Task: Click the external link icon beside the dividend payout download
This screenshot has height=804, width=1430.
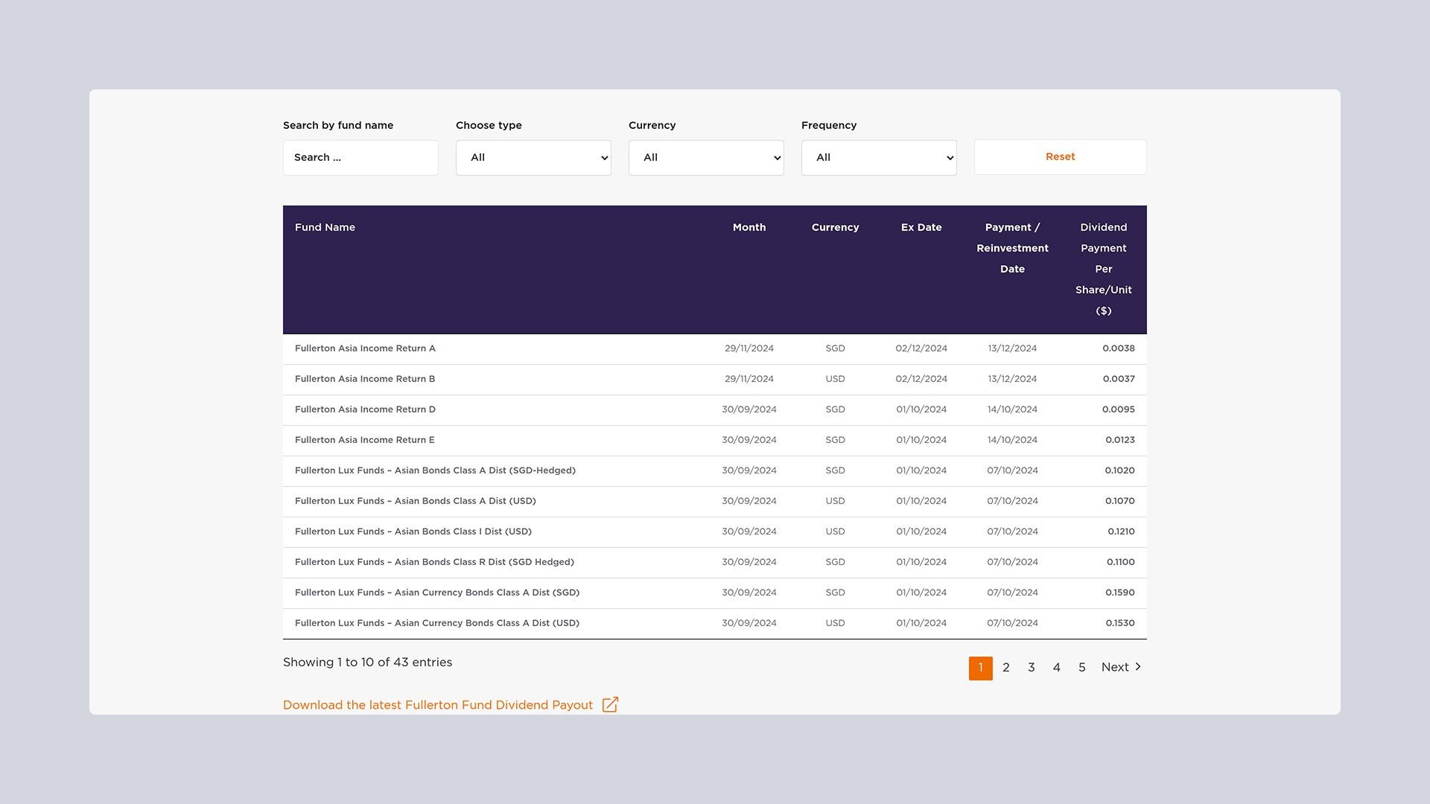Action: pyautogui.click(x=611, y=704)
